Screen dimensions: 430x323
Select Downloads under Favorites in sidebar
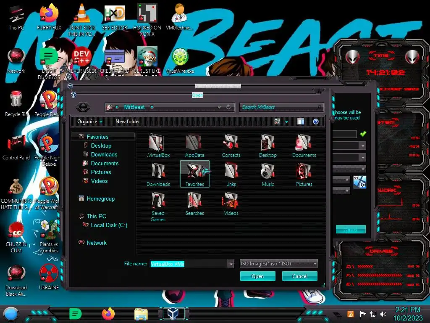coord(104,154)
